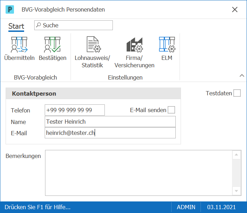The image size is (247, 213).
Task: Click the Telefon label
Action: tap(20, 110)
